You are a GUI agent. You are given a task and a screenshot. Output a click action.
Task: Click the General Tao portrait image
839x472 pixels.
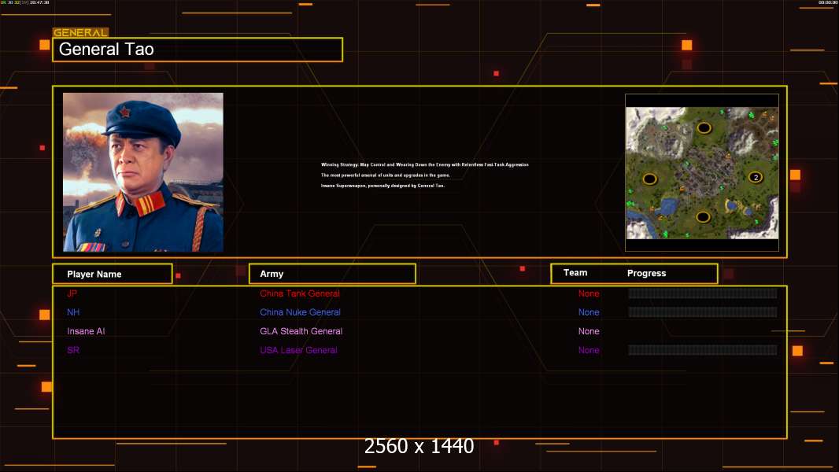pyautogui.click(x=143, y=172)
